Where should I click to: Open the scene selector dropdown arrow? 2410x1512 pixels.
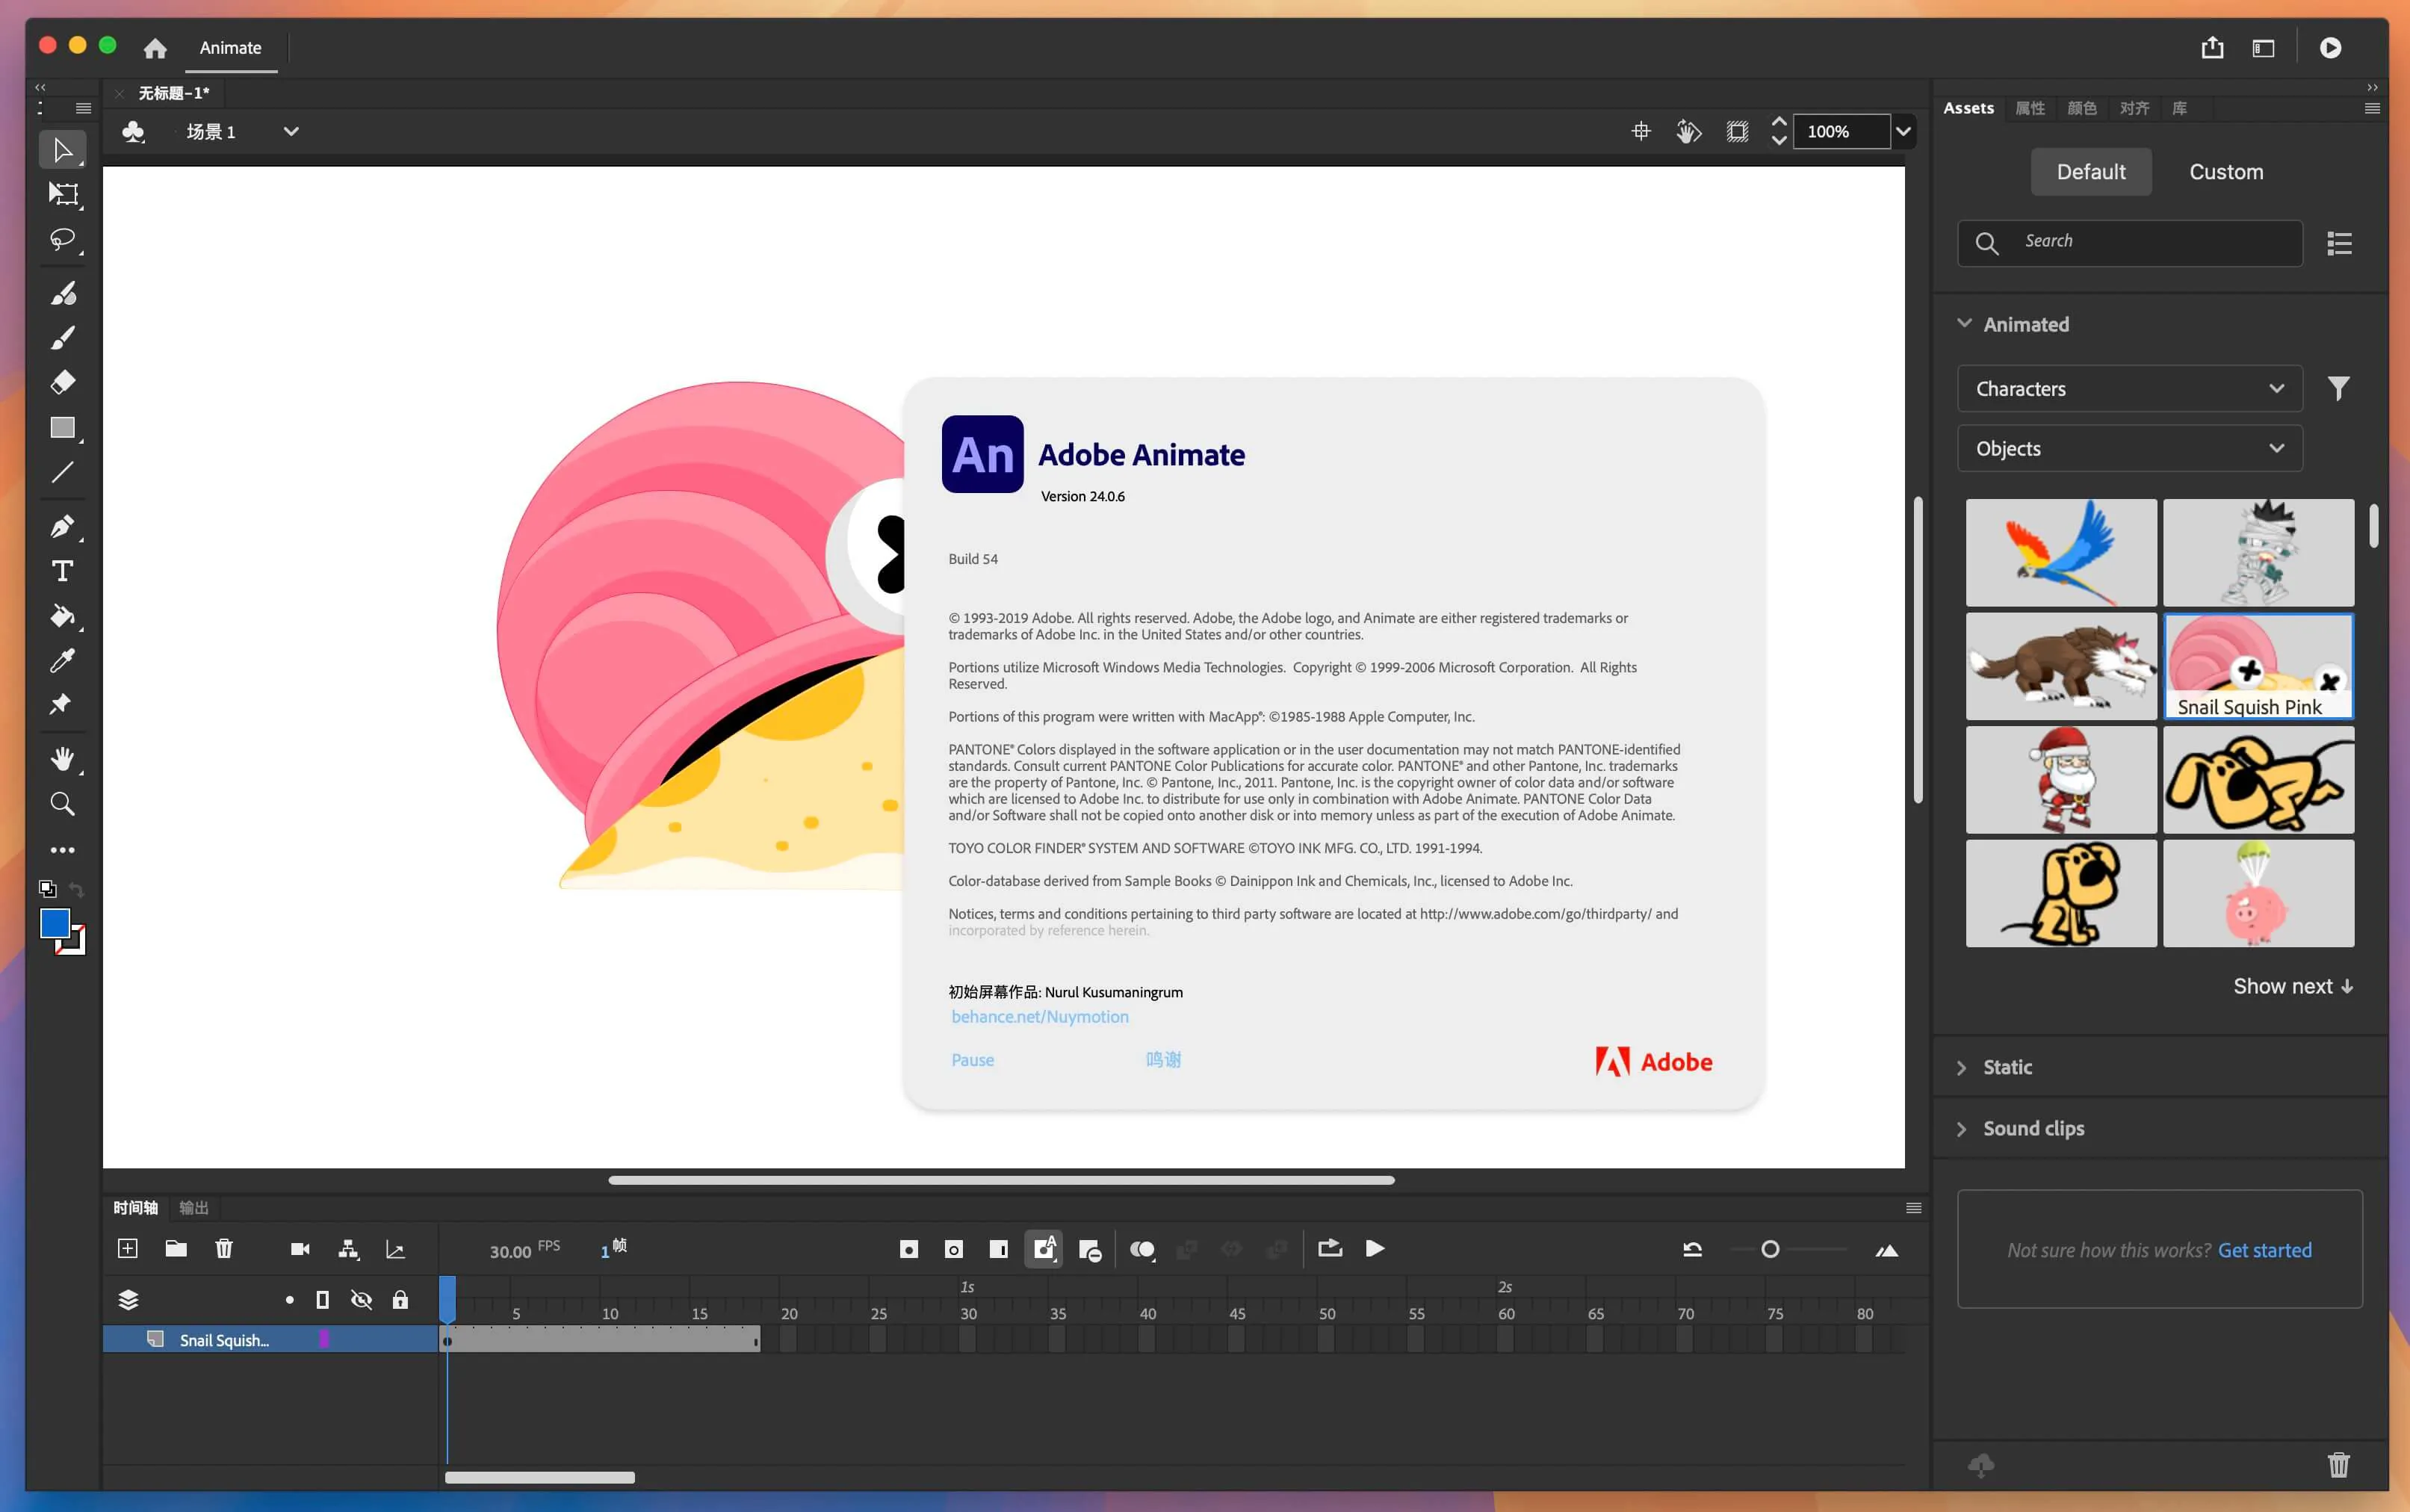[291, 131]
